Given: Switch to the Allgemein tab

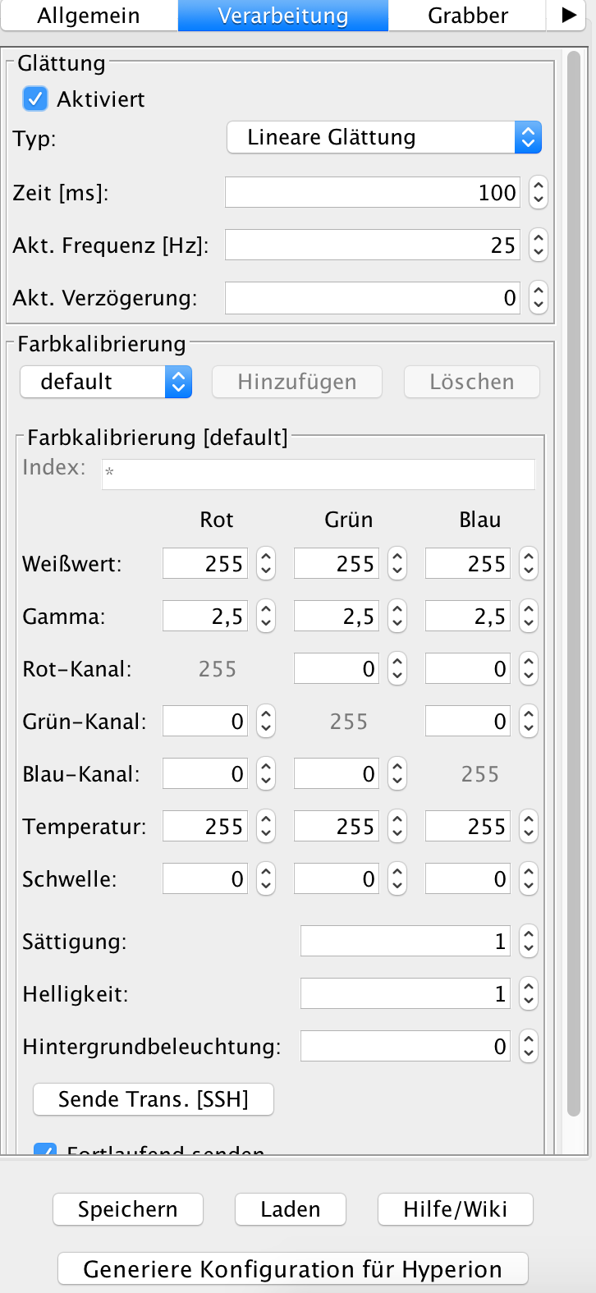Looking at the screenshot, I should pyautogui.click(x=89, y=16).
